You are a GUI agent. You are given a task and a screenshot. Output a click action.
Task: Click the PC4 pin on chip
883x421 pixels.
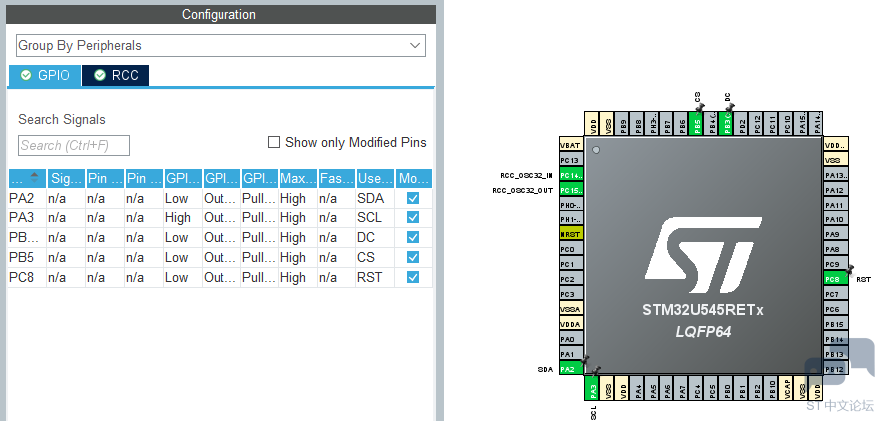click(x=696, y=388)
